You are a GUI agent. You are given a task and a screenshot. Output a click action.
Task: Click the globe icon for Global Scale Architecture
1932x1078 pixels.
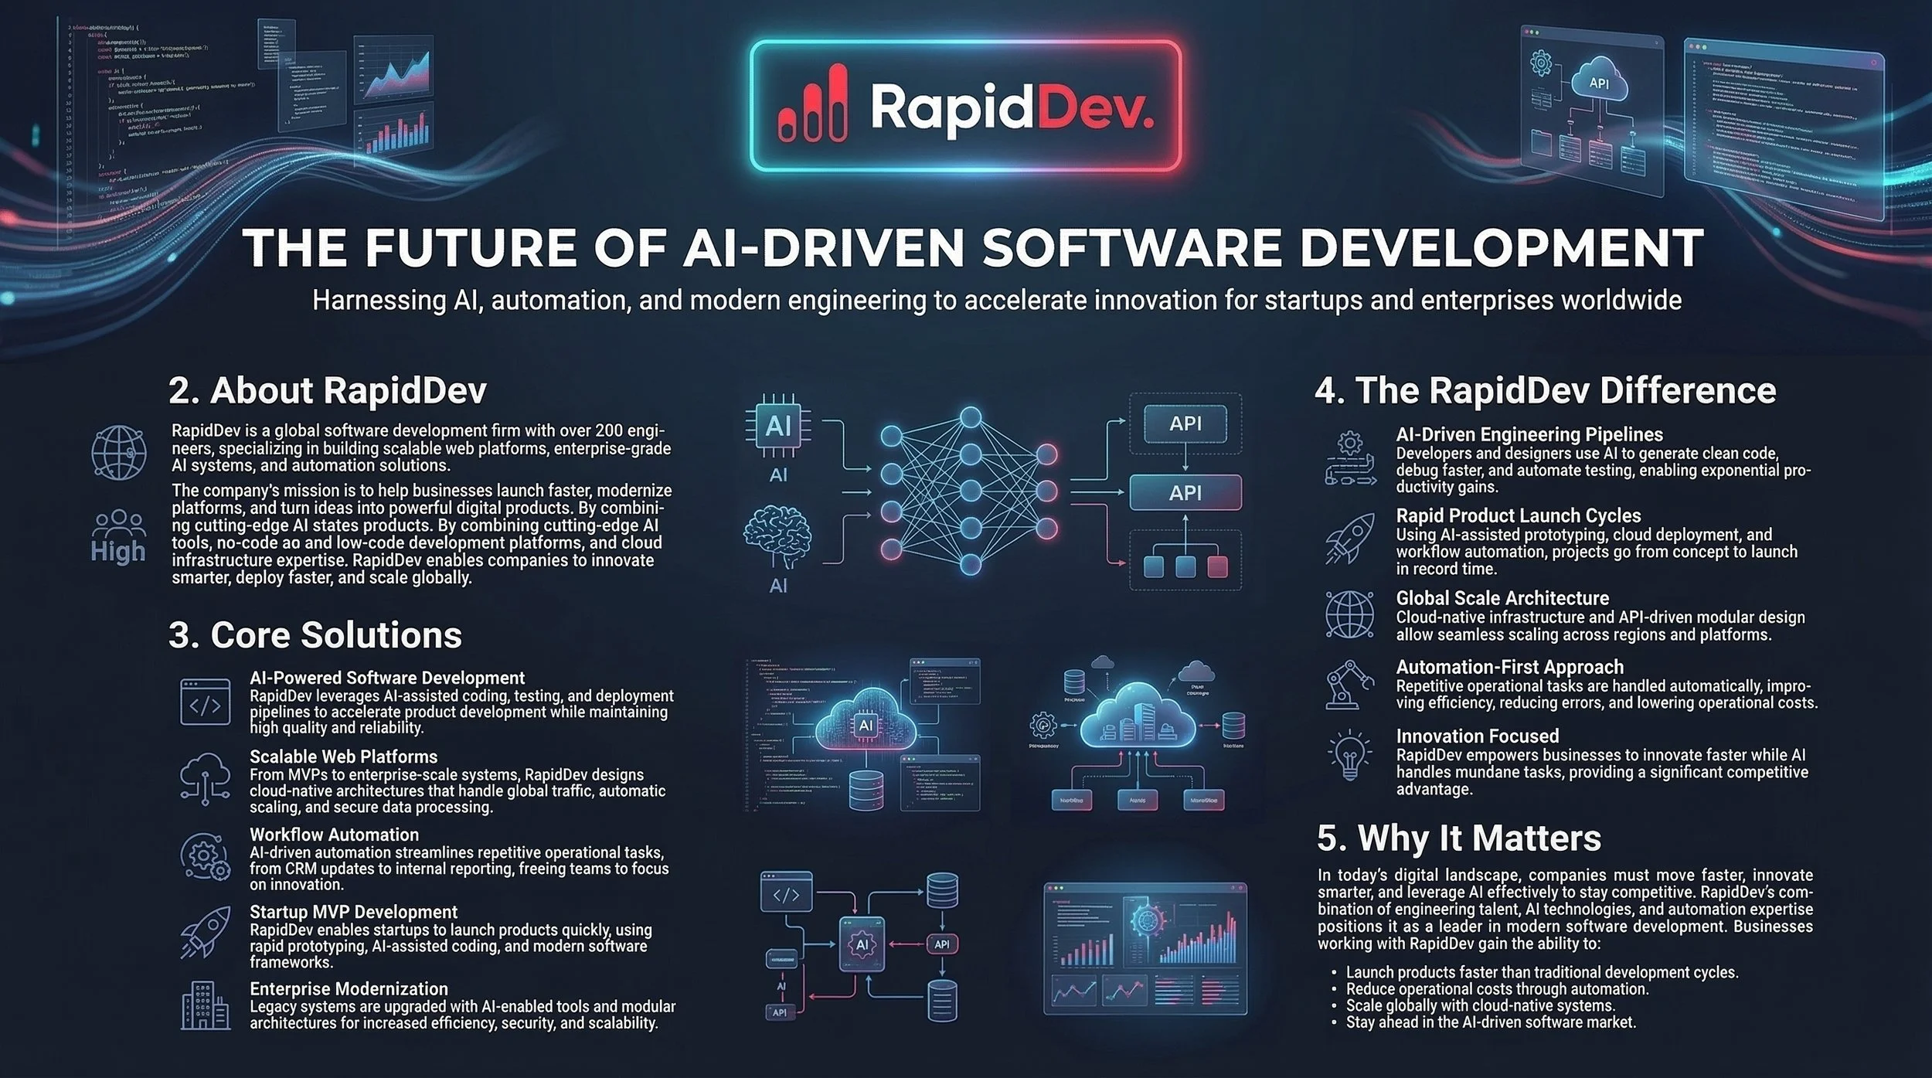coord(1350,614)
